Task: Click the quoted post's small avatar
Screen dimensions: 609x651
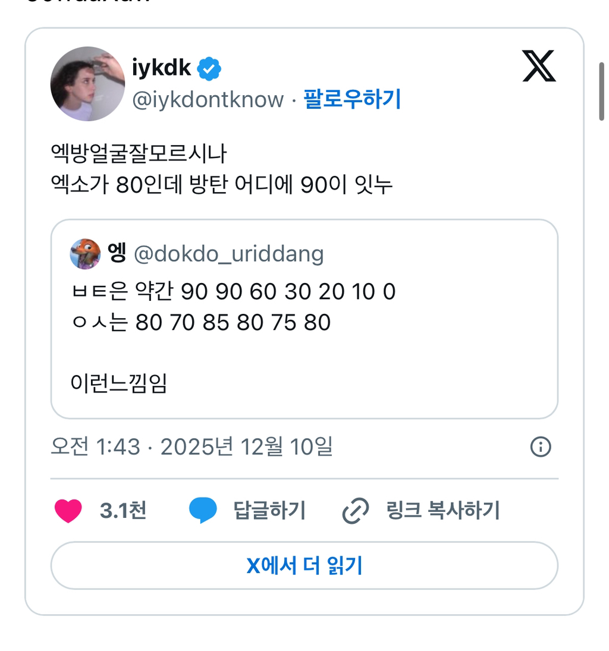Action: coord(85,254)
